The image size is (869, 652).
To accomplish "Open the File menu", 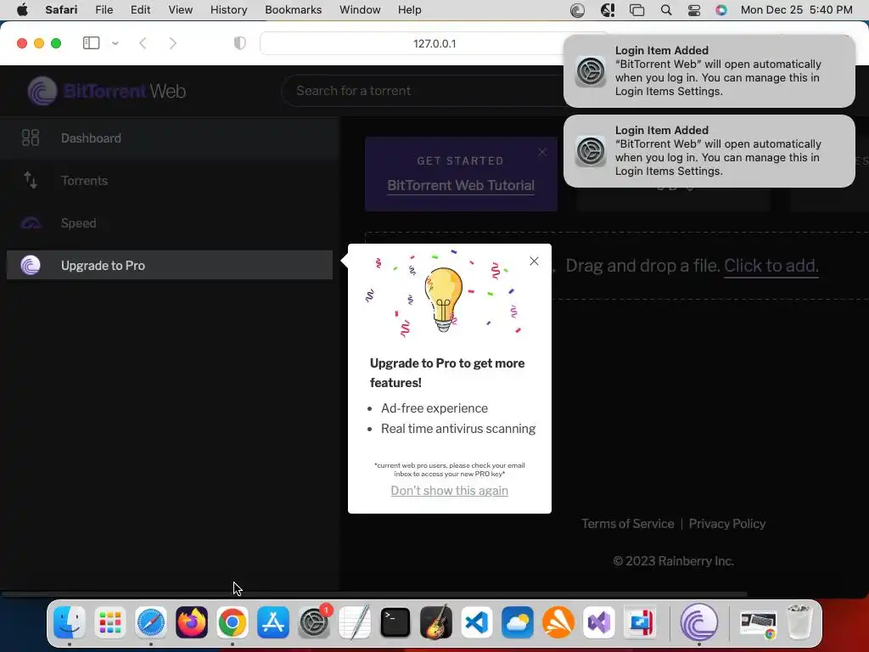I will (x=104, y=10).
